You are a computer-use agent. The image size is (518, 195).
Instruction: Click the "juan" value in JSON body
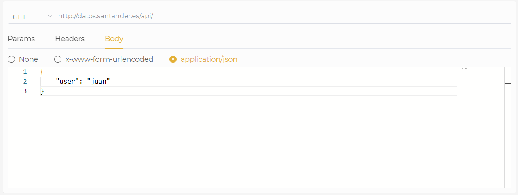click(99, 82)
